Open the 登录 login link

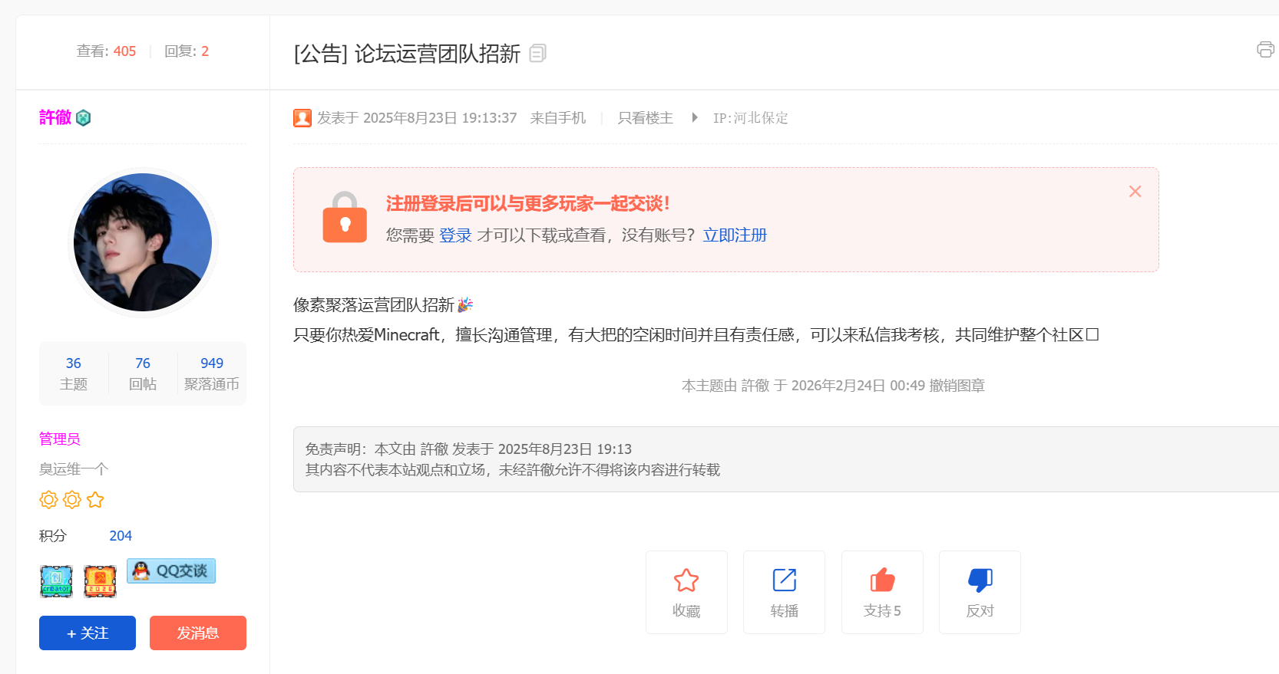[455, 235]
